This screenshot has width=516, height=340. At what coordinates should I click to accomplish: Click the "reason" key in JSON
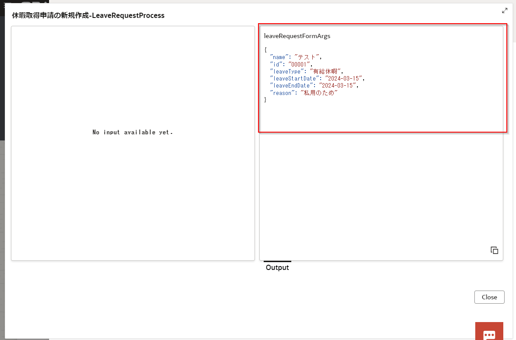[x=283, y=93]
